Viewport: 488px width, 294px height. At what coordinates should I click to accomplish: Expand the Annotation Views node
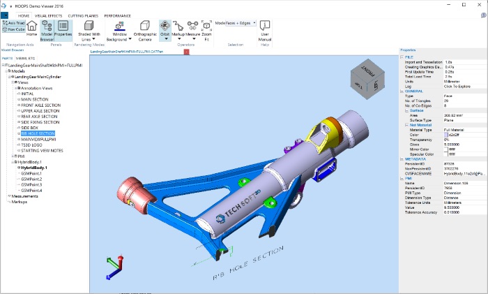[x=16, y=88]
